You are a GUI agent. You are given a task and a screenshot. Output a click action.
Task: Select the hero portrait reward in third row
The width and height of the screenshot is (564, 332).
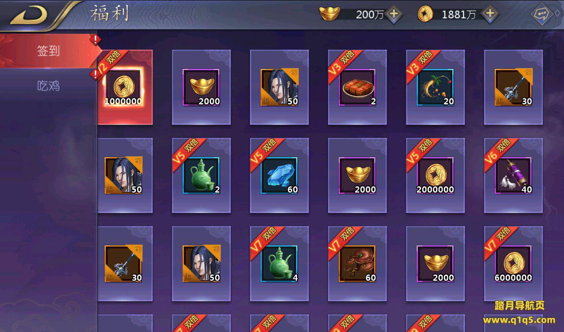click(x=201, y=264)
